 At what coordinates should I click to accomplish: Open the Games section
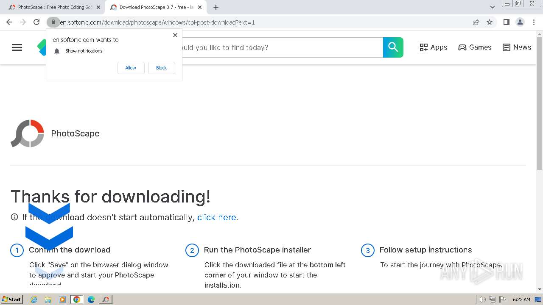pyautogui.click(x=475, y=47)
